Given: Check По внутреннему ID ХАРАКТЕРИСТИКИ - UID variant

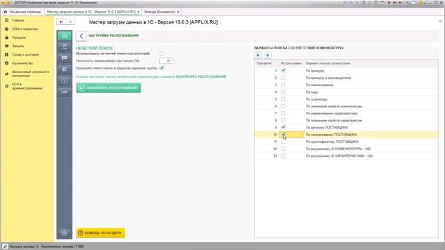Looking at the screenshot, I should point(283,156).
